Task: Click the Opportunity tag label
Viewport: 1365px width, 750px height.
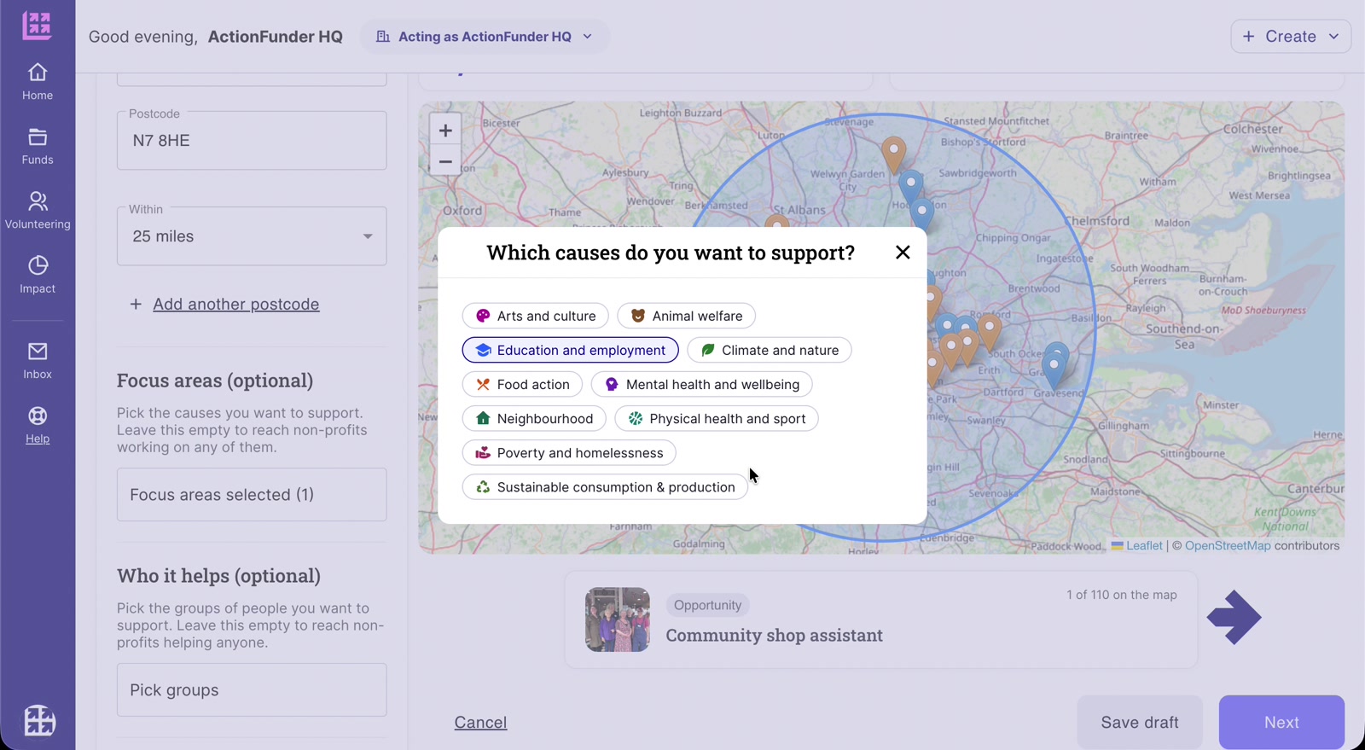Action: click(707, 606)
